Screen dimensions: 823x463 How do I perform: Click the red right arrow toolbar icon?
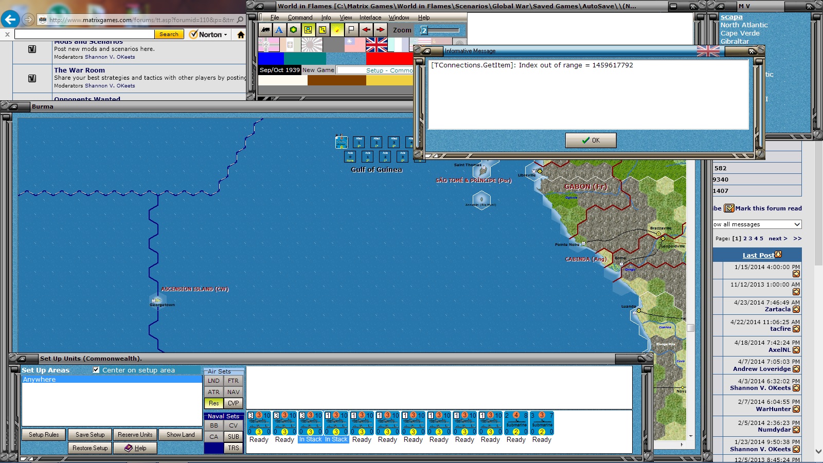pyautogui.click(x=380, y=30)
